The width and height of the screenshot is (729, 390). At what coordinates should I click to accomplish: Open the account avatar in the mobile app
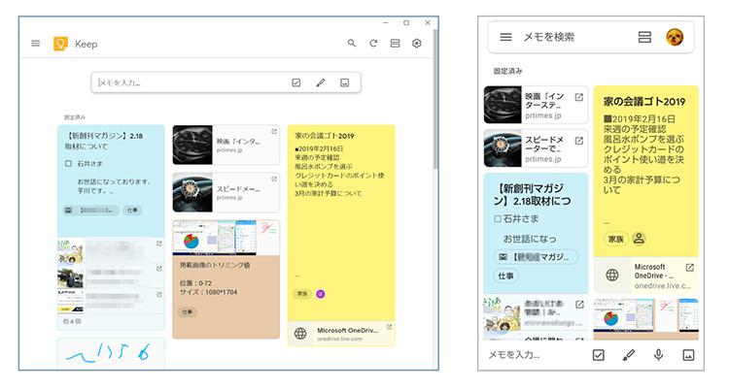pos(675,37)
